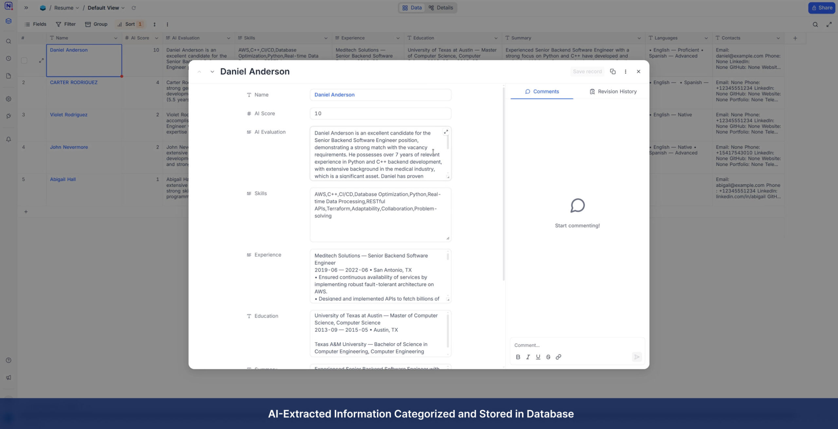
Task: Click the Bold formatting icon in comment box
Action: click(x=518, y=357)
